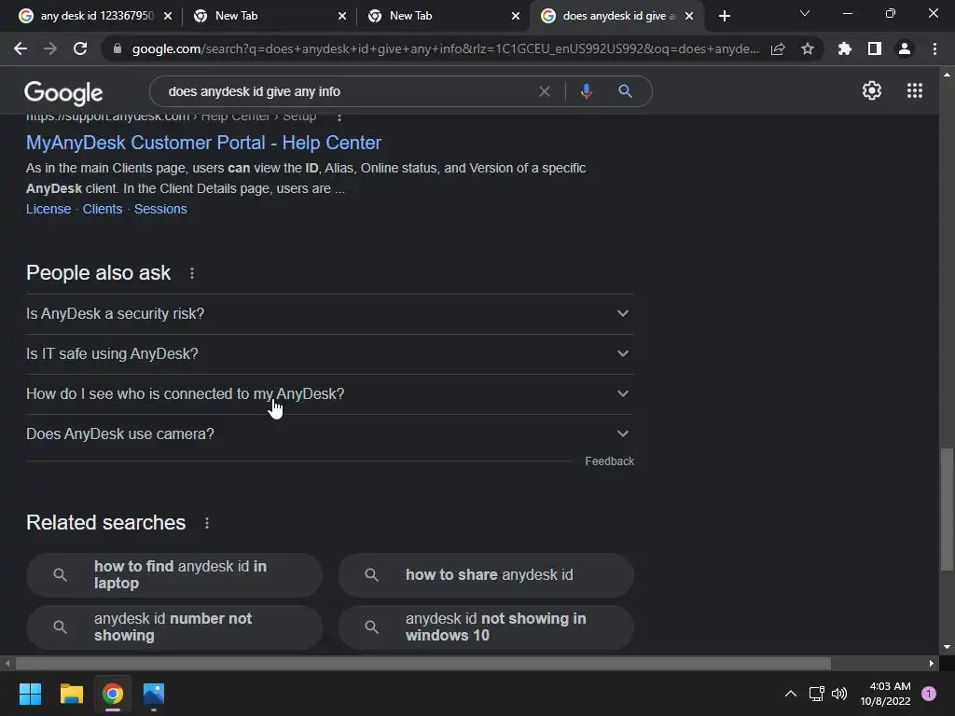The width and height of the screenshot is (955, 716).
Task: Close the active anydesk search tab
Action: [689, 16]
